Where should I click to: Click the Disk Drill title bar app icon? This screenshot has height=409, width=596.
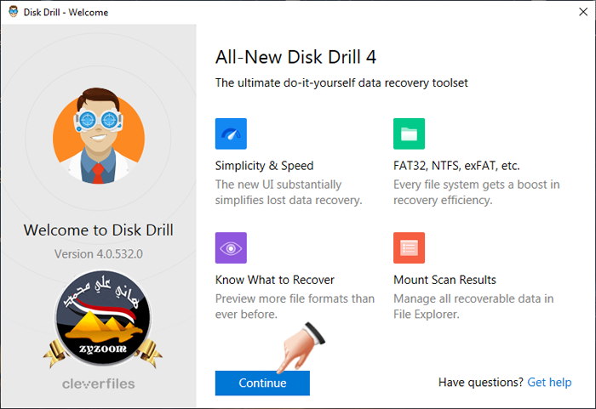coord(14,12)
